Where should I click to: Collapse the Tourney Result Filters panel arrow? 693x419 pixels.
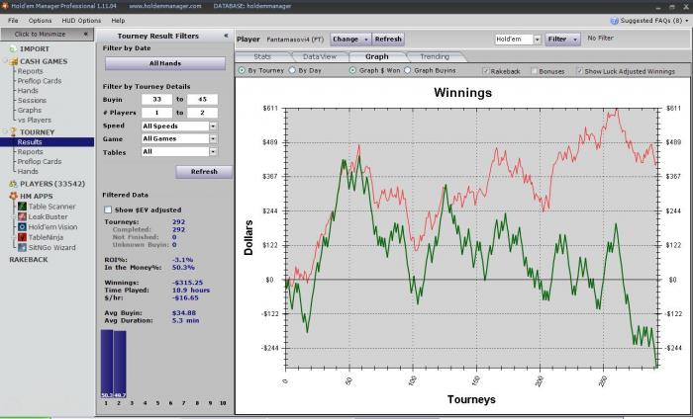click(226, 36)
